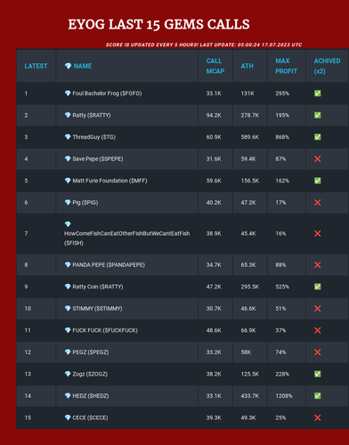
Task: Click the 433.7K ATH value
Action: pyautogui.click(x=250, y=395)
